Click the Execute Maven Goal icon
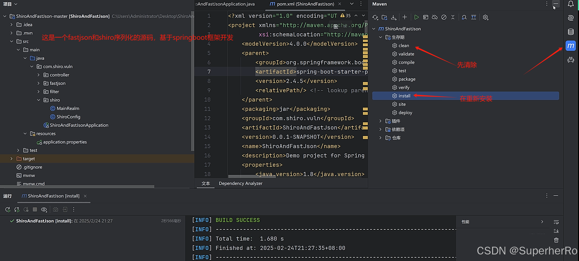579x261 pixels. coord(426,17)
